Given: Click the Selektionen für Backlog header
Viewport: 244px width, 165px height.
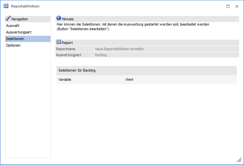Looking at the screenshot, I should [79, 70].
